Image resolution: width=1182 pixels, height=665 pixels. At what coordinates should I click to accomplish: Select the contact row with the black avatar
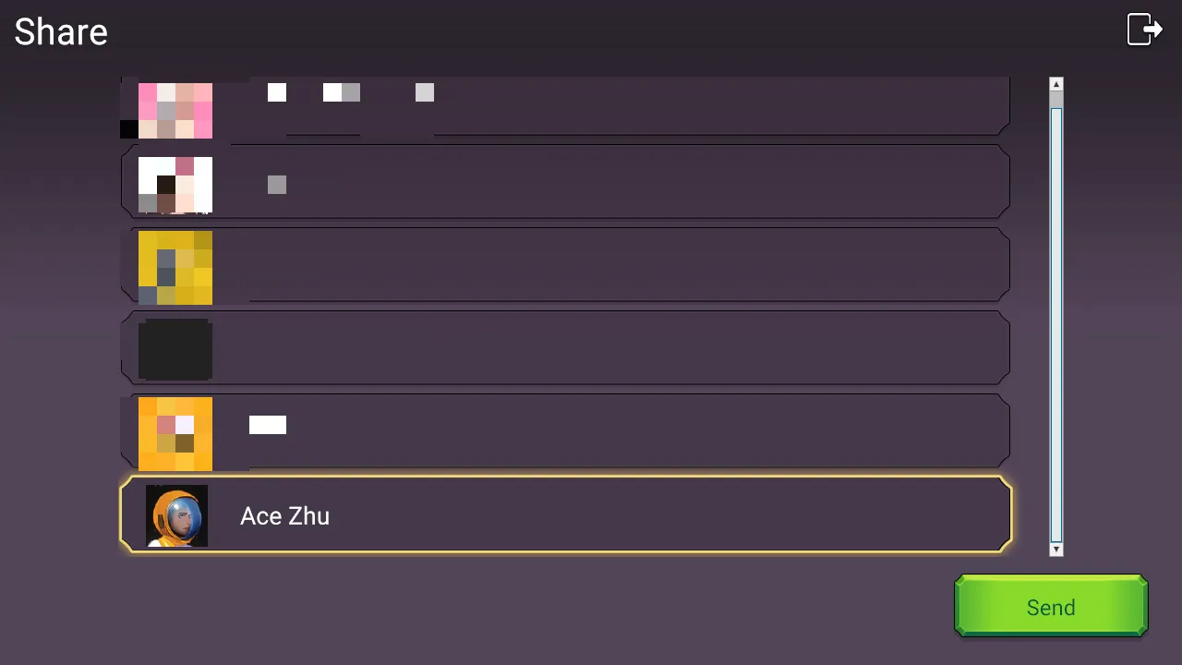coord(609,347)
